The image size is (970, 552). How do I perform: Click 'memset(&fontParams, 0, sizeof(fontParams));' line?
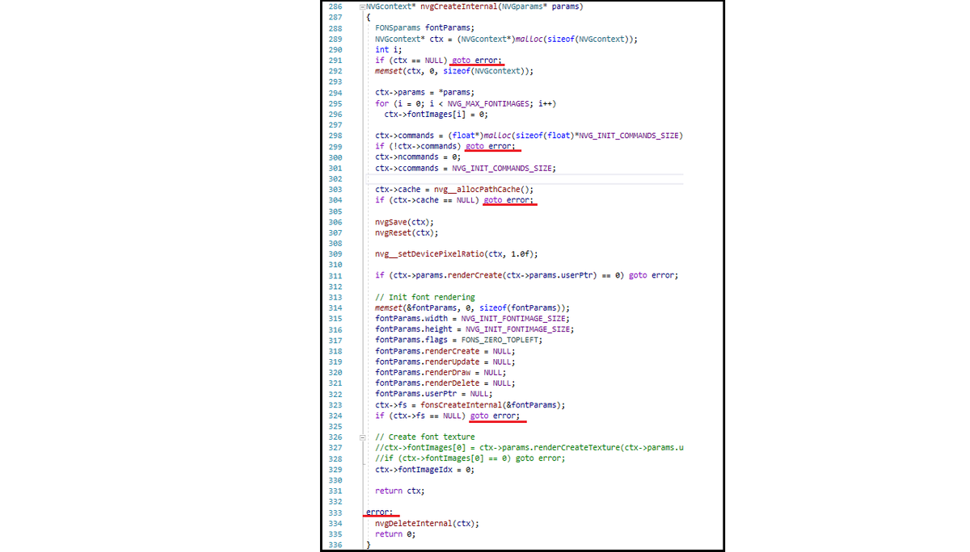(x=473, y=307)
